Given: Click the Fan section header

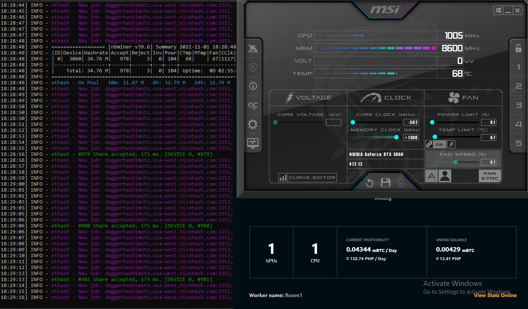Looking at the screenshot, I should pyautogui.click(x=463, y=98).
